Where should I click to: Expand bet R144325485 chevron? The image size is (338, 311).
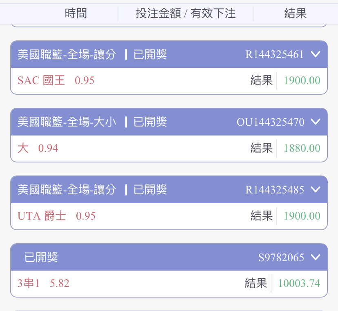click(316, 189)
